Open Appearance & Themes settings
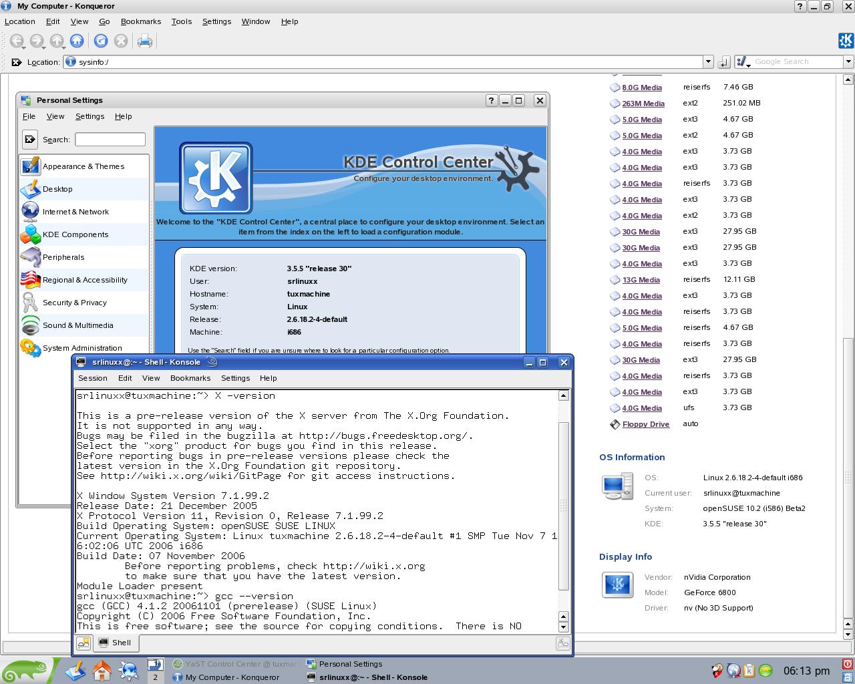 (x=83, y=166)
